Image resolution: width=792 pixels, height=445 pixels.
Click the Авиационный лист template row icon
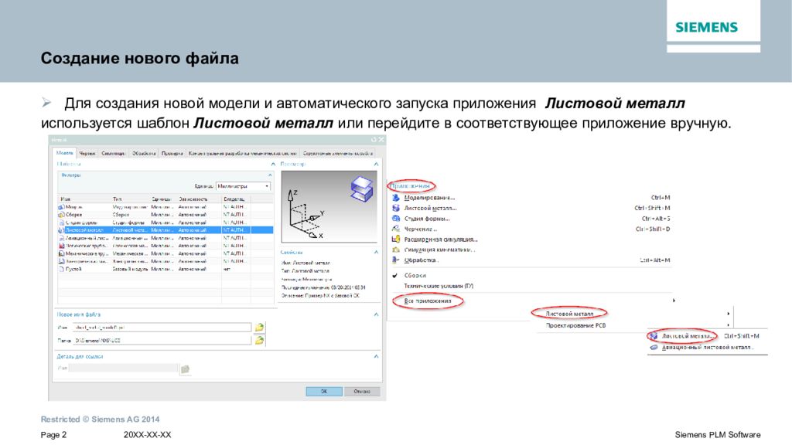[x=61, y=238]
